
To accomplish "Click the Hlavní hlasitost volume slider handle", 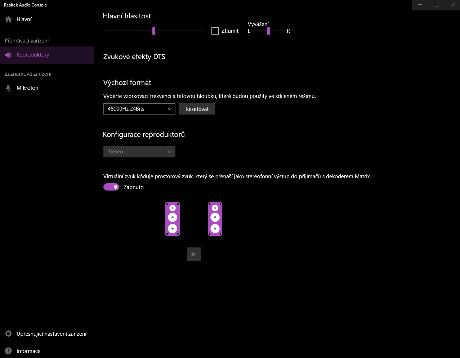I will coord(154,31).
